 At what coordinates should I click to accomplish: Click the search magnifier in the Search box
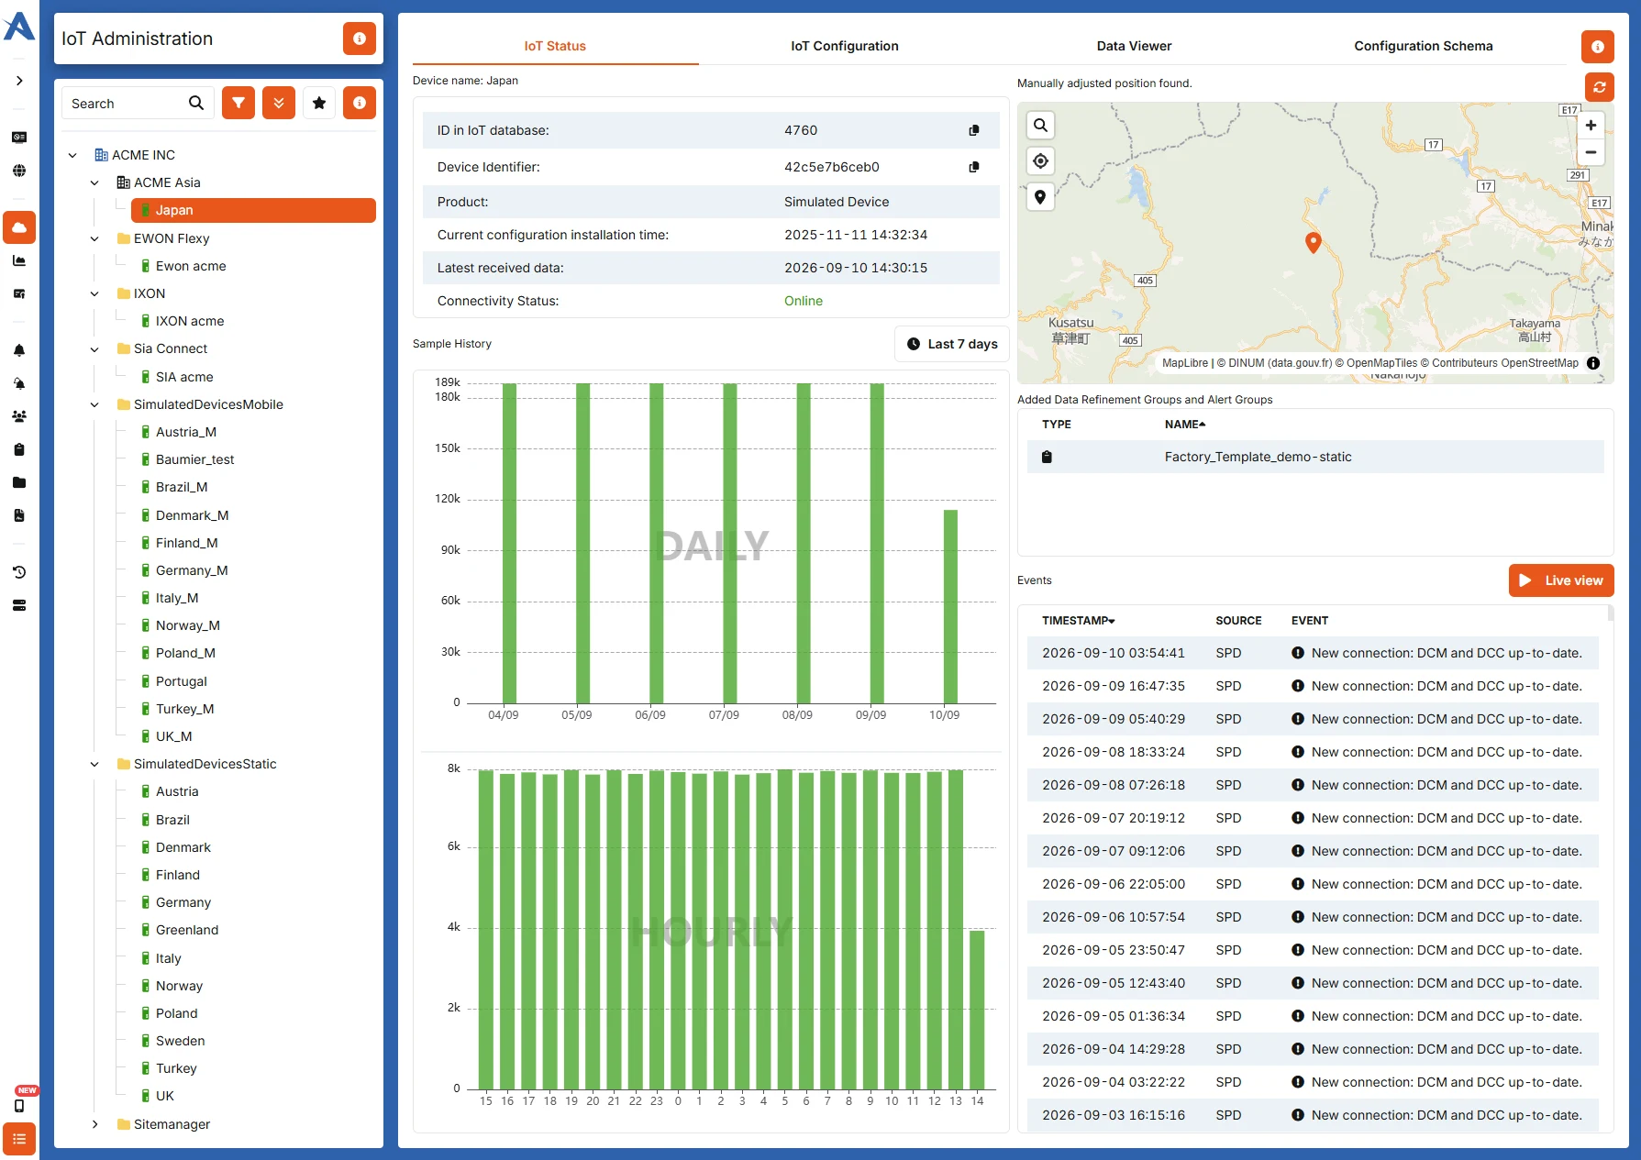point(196,103)
